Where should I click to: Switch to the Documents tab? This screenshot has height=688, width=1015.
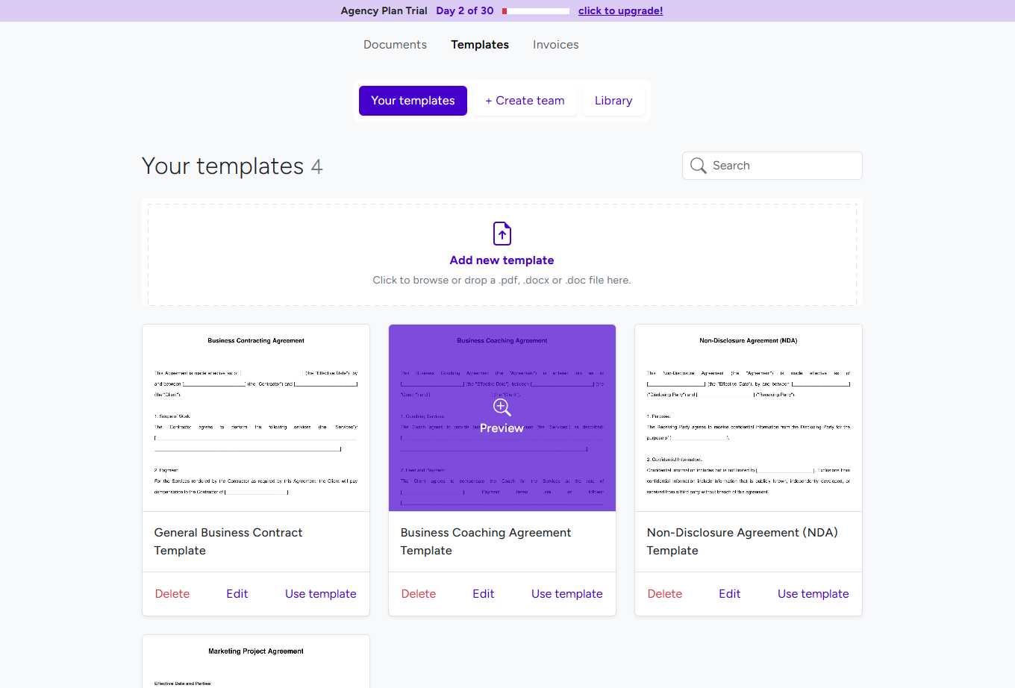pos(395,45)
